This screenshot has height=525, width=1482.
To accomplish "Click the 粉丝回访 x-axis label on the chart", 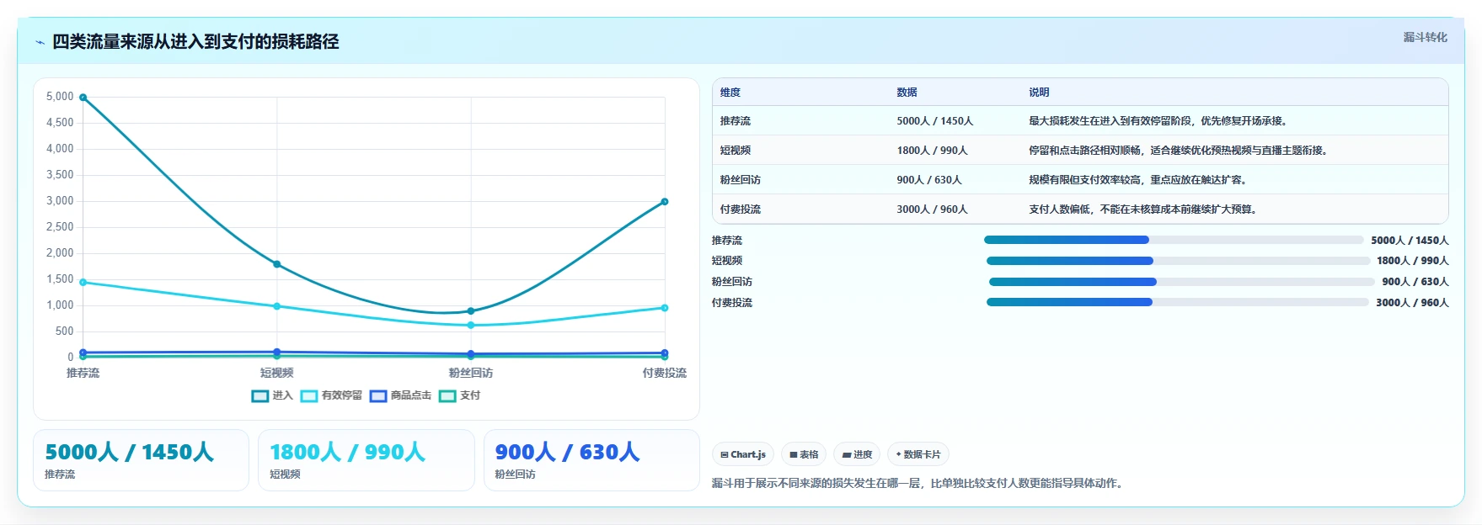I will click(471, 373).
